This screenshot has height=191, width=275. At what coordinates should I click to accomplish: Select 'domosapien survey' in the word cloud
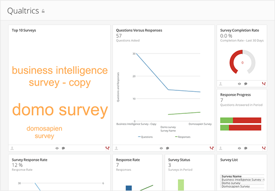coord(44,132)
